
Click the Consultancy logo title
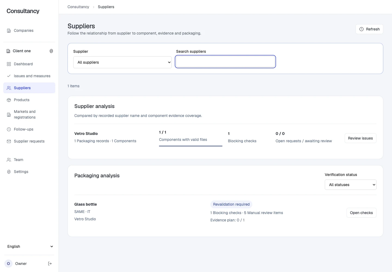coord(23,11)
